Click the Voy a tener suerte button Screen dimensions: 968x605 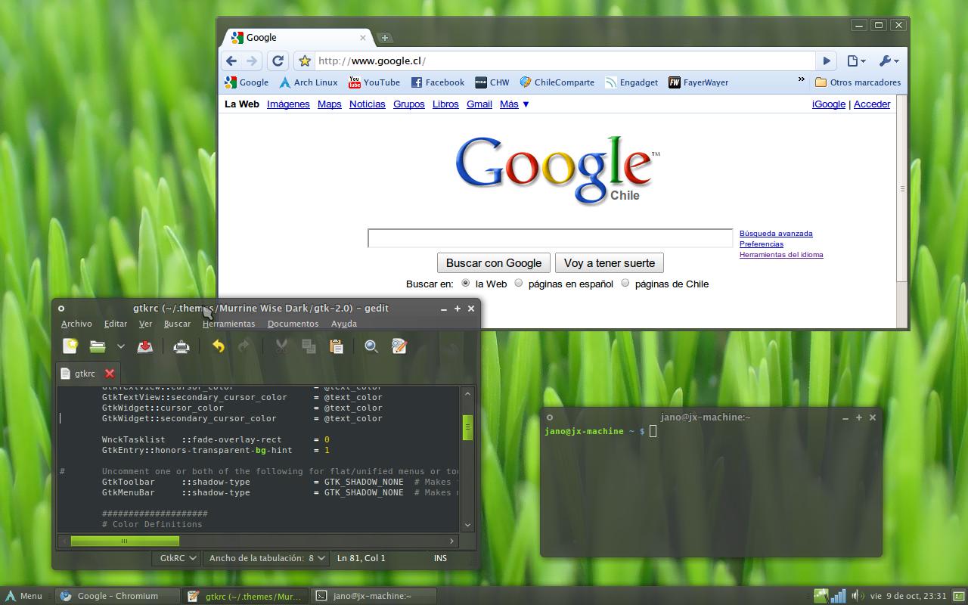(610, 263)
